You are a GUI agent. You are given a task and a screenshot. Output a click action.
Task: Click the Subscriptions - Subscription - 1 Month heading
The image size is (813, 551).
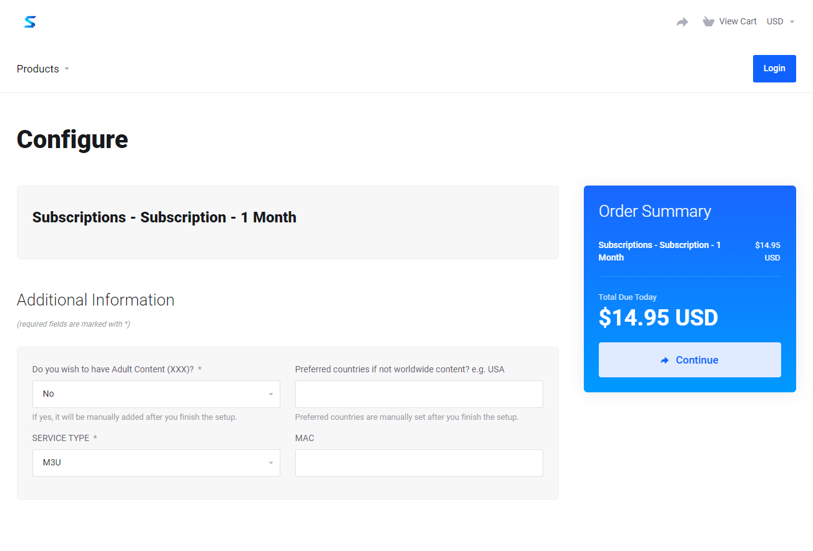point(164,217)
